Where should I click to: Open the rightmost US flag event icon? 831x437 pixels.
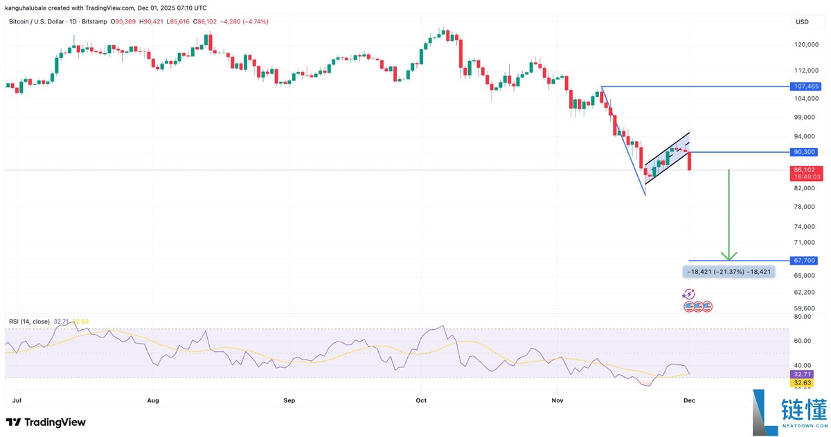pyautogui.click(x=707, y=306)
